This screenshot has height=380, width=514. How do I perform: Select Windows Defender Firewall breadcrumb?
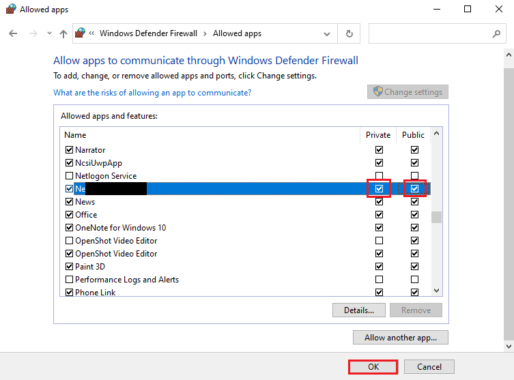pyautogui.click(x=148, y=33)
